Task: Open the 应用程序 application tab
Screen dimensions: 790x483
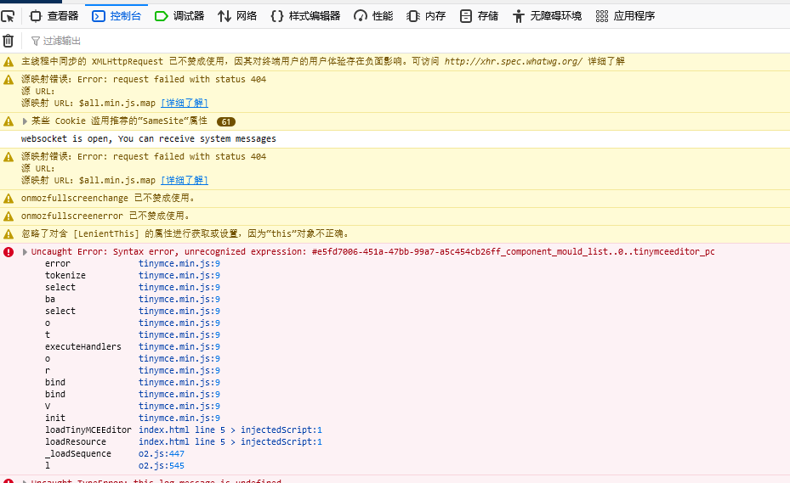Action: point(625,16)
